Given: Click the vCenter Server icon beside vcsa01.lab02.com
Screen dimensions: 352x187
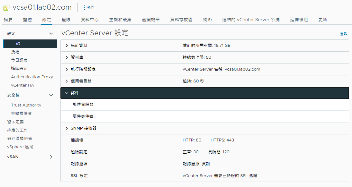Looking at the screenshot, I should pos(6,8).
